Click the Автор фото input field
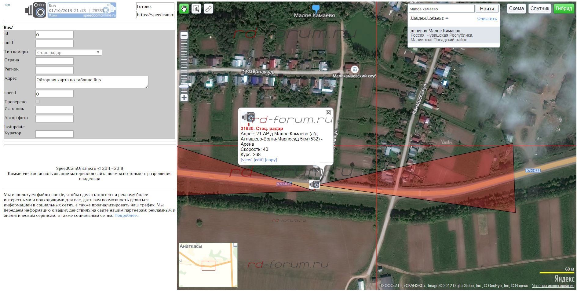 [x=54, y=119]
